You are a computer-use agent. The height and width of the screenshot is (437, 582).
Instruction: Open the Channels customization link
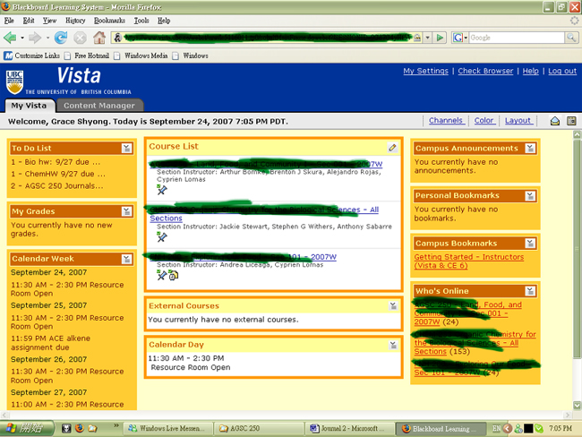[445, 120]
